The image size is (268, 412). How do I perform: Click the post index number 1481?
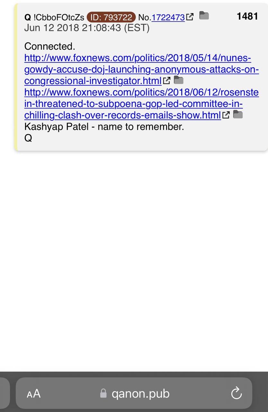click(247, 16)
